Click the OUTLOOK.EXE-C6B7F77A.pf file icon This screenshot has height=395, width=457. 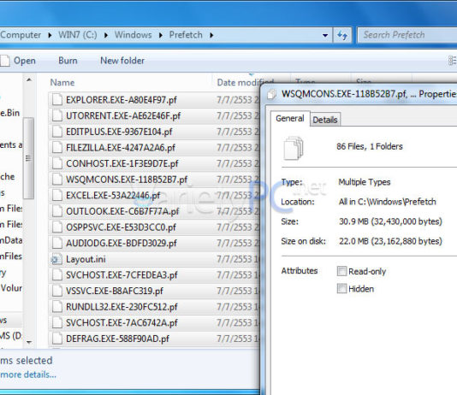coord(57,211)
